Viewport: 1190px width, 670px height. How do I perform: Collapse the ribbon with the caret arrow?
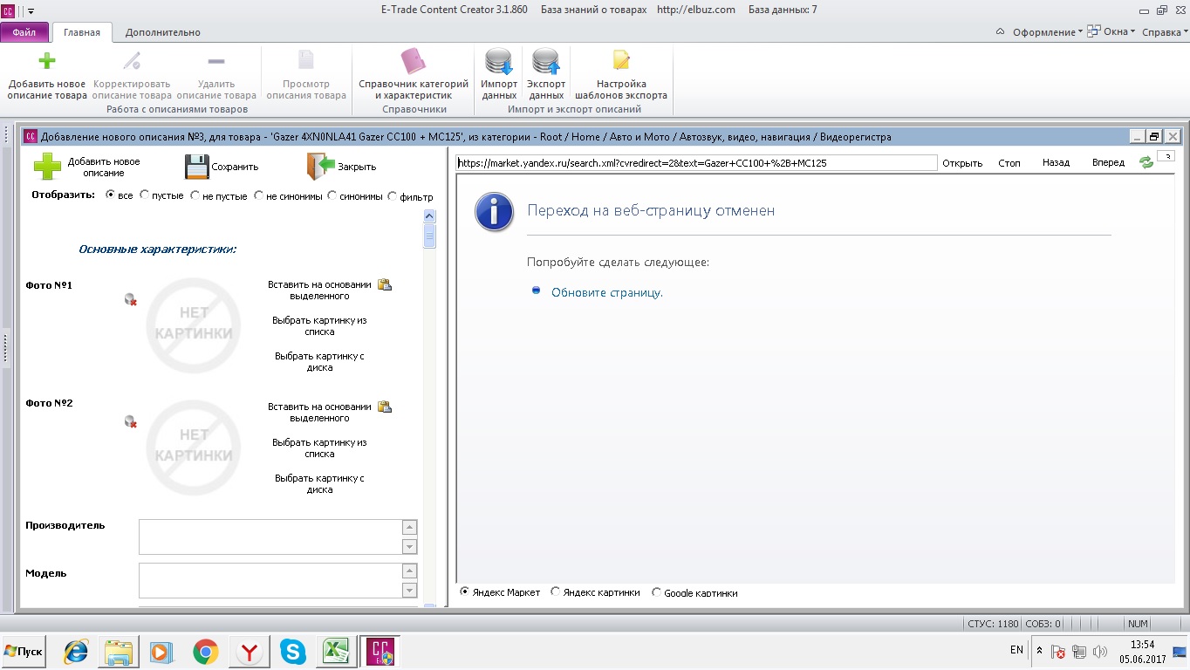pos(1000,32)
